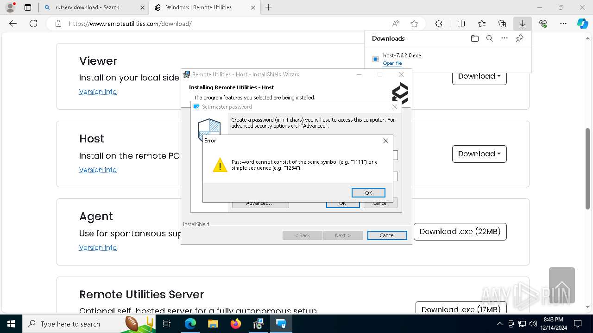Add this page to favorites

[x=414, y=24]
